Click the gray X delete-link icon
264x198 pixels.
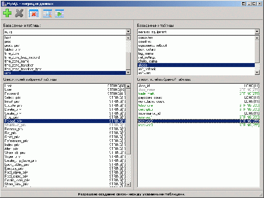19,13
